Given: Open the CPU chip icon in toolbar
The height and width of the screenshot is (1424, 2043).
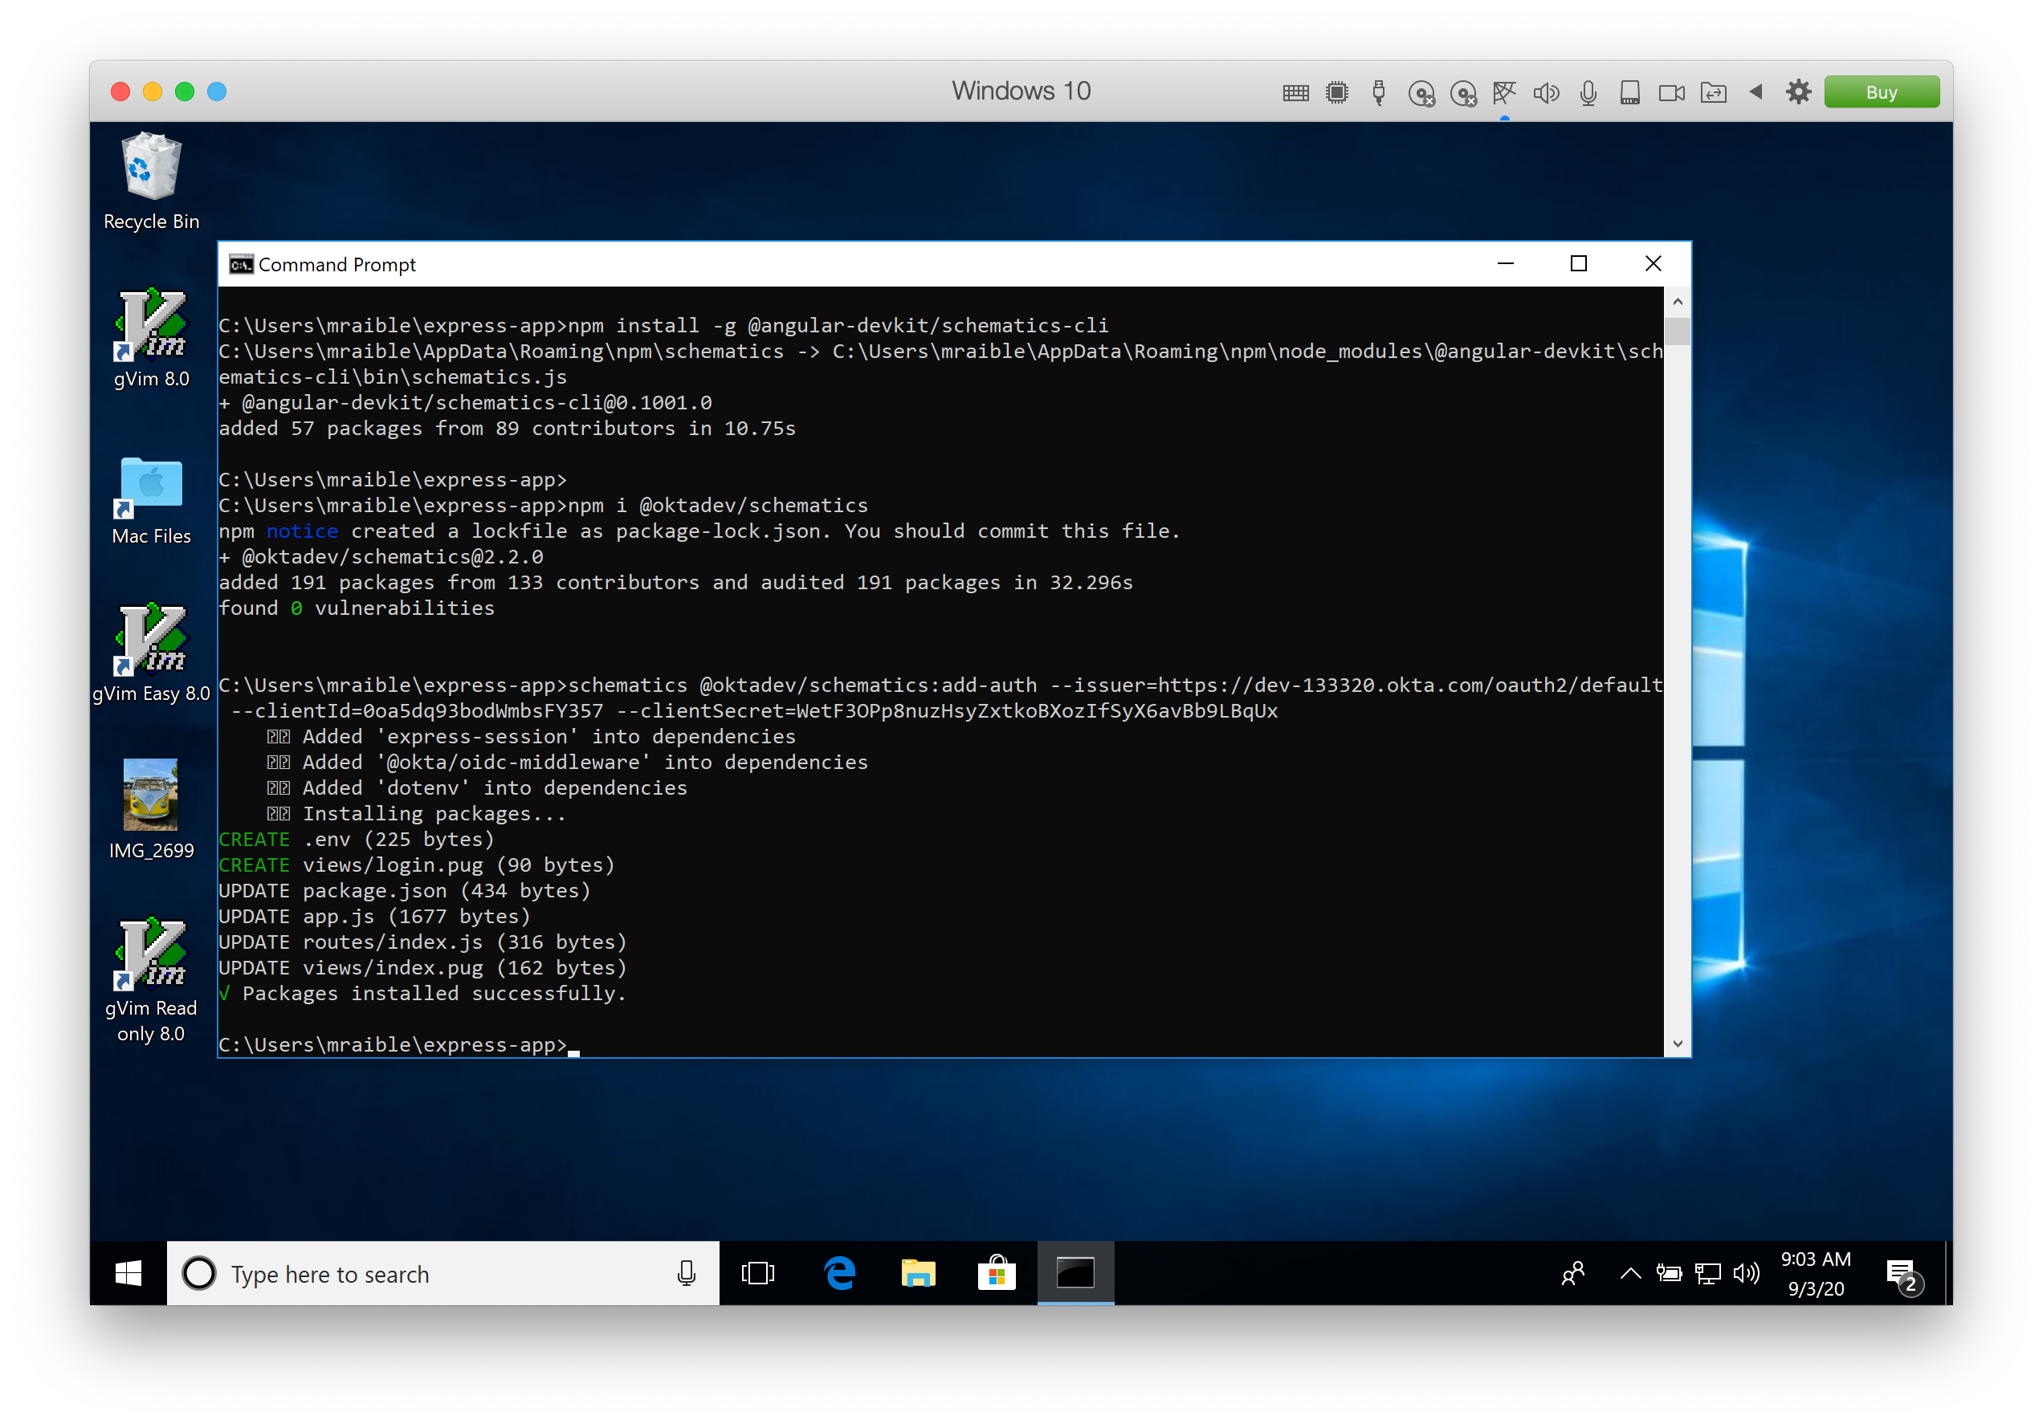Looking at the screenshot, I should tap(1336, 92).
